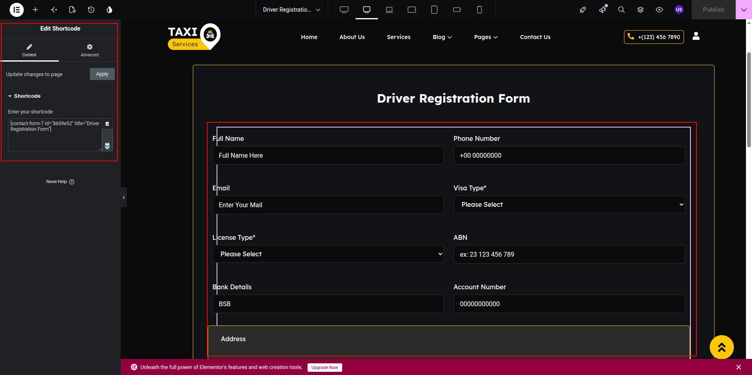Collapse the editor side panel

pos(124,197)
